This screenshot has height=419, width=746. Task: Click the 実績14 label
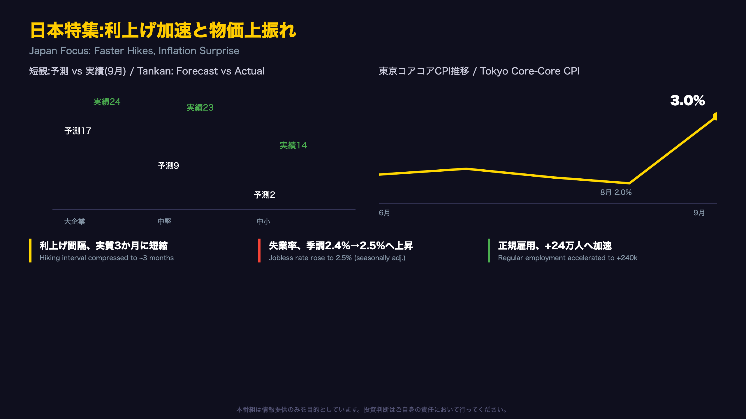tap(293, 145)
